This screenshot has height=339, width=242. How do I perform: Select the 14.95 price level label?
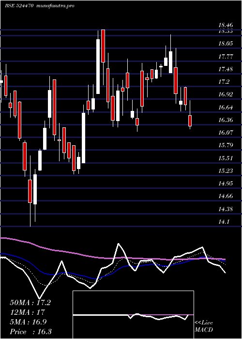coord(226,184)
